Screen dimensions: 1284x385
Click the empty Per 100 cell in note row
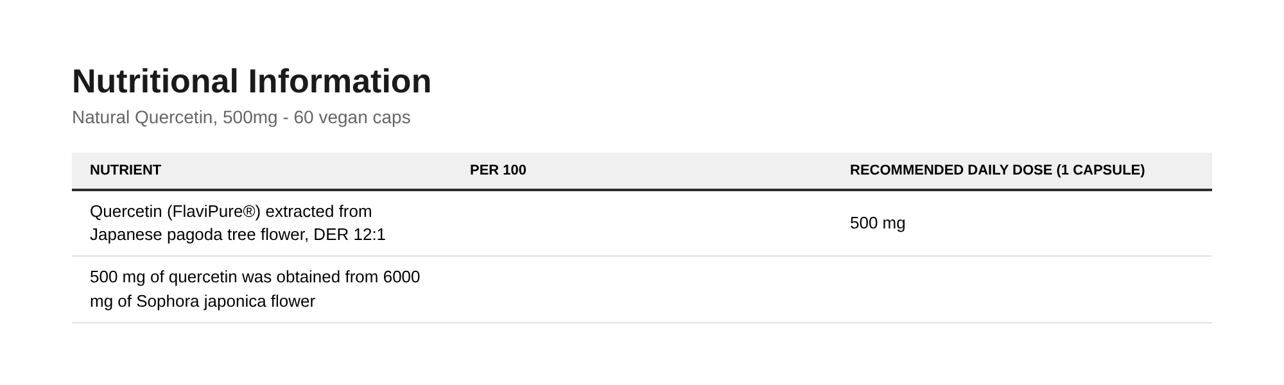click(642, 289)
